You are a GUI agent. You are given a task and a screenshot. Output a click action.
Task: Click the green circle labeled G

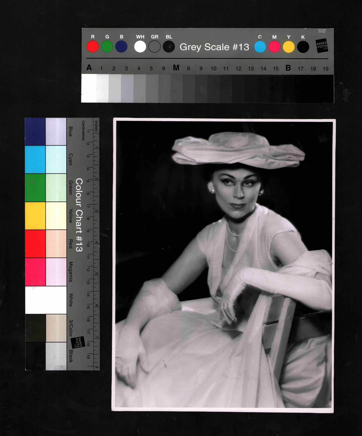(107, 46)
